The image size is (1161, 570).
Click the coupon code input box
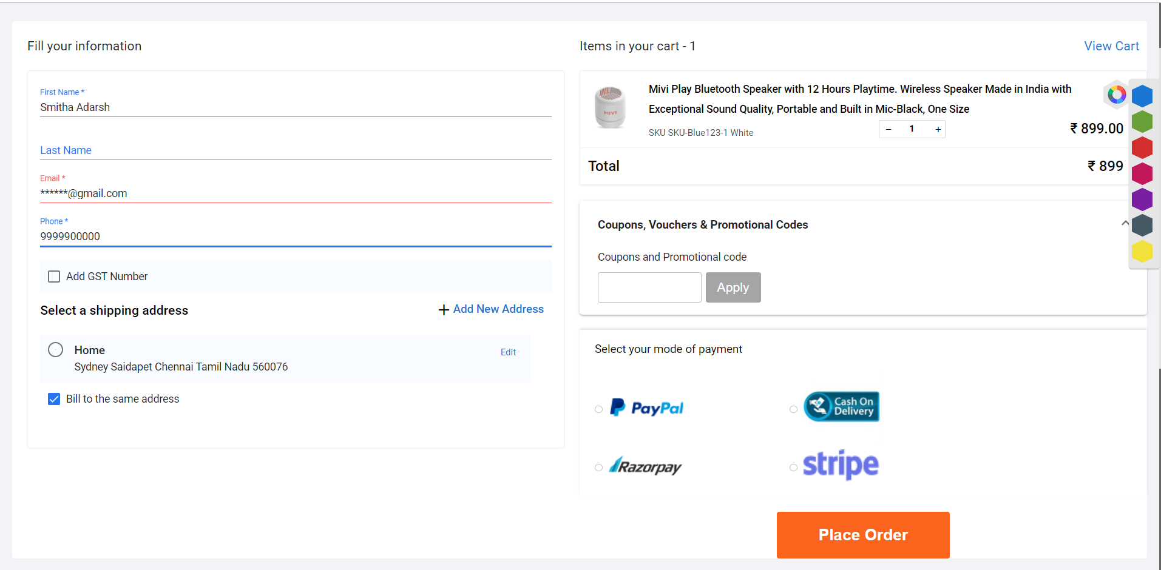pyautogui.click(x=649, y=287)
